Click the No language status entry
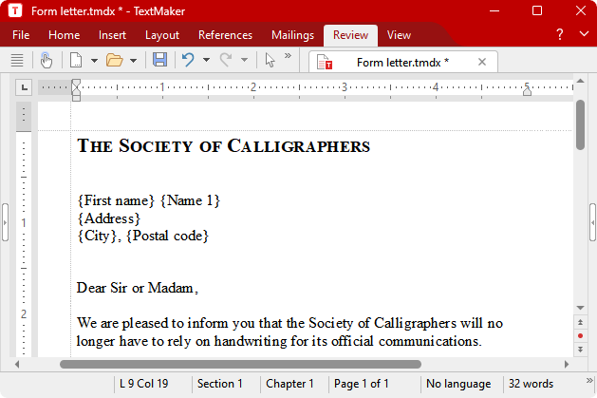The height and width of the screenshot is (398, 597). (x=458, y=384)
